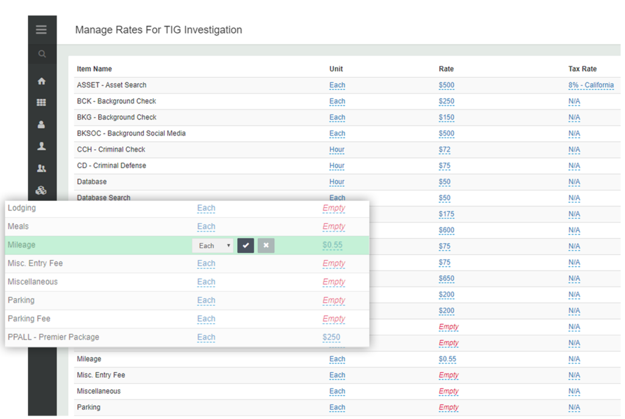The height and width of the screenshot is (419, 625).
Task: Select 'ASSET - Asset Search' item name
Action: (112, 85)
